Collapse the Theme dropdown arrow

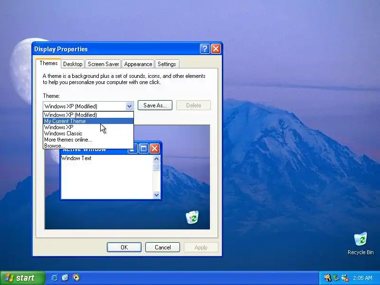tap(129, 106)
